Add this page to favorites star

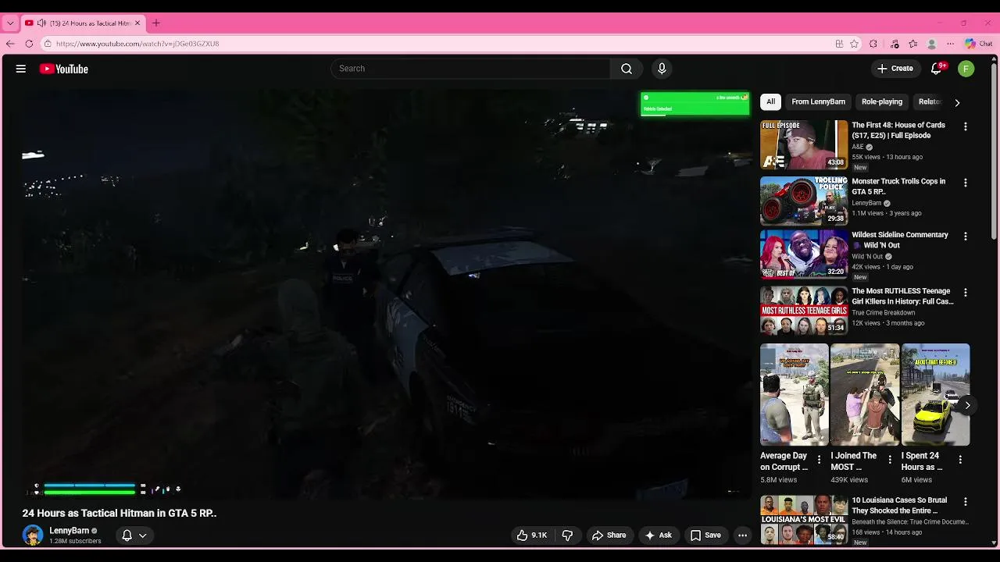click(855, 44)
